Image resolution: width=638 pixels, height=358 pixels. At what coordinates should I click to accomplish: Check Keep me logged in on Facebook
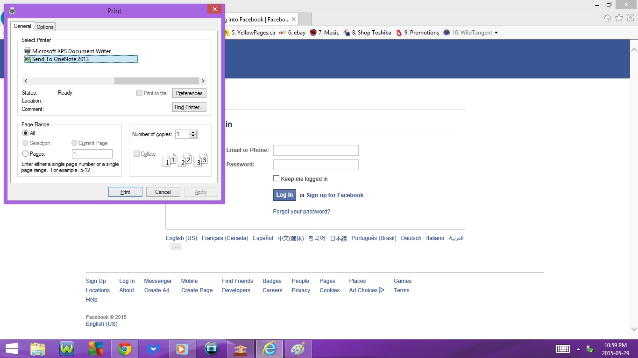[276, 179]
